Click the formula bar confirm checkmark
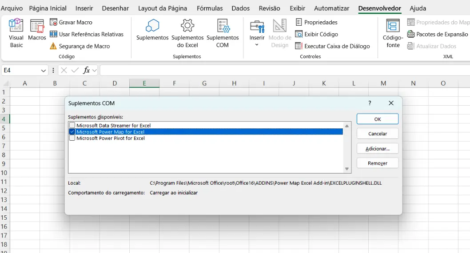Image resolution: width=470 pixels, height=253 pixels. pos(75,71)
